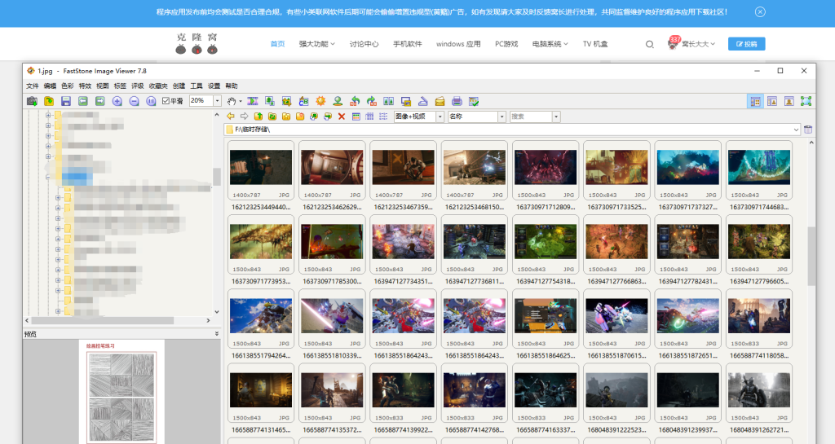Print image using the printer icon

[x=457, y=101]
